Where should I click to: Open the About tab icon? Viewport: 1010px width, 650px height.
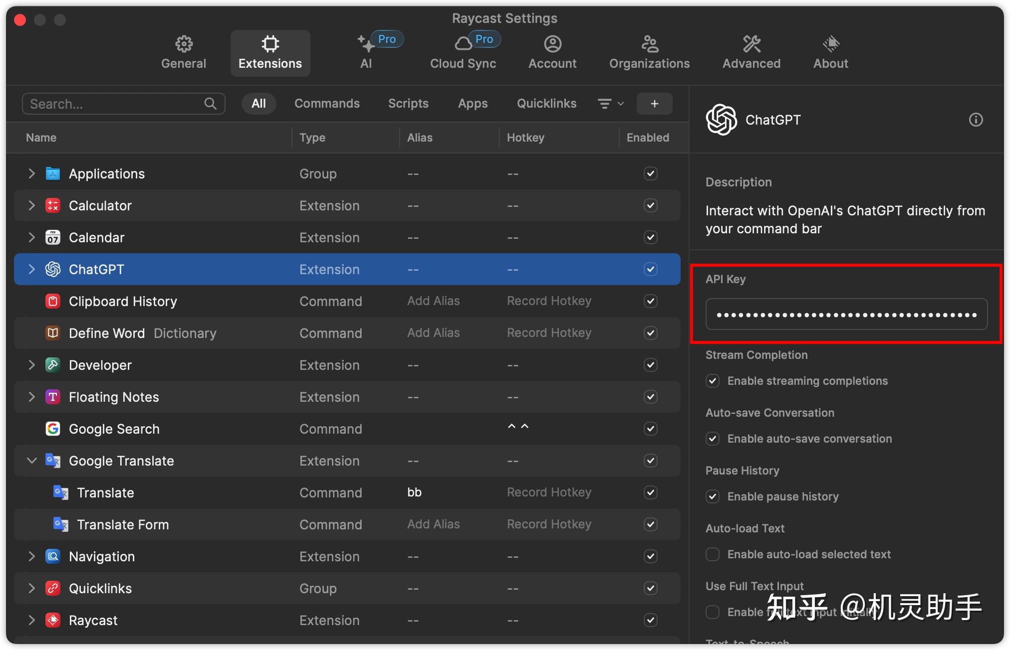tap(831, 44)
